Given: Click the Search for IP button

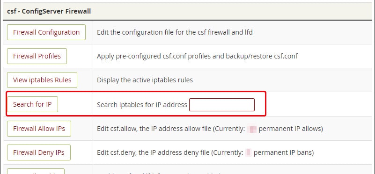Looking at the screenshot, I should pyautogui.click(x=32, y=104).
